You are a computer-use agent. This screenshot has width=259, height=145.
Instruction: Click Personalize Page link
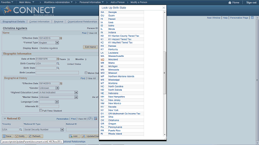tap(239, 18)
